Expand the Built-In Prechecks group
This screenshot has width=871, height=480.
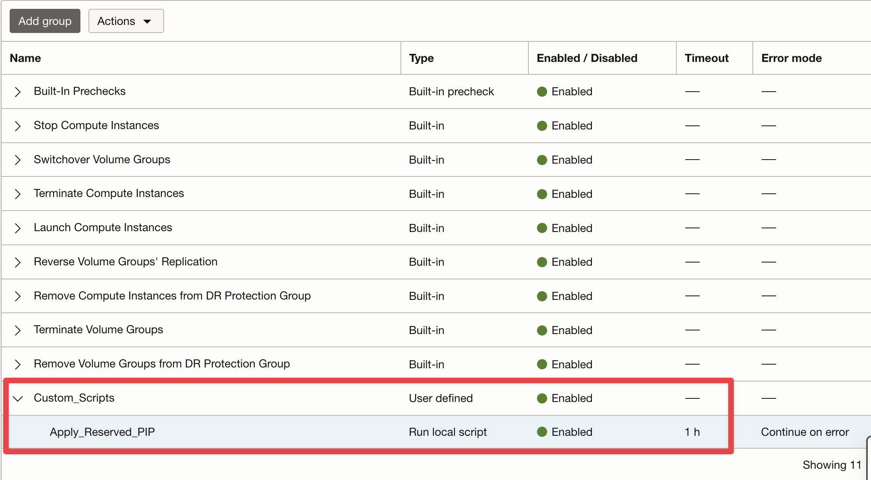tap(17, 92)
